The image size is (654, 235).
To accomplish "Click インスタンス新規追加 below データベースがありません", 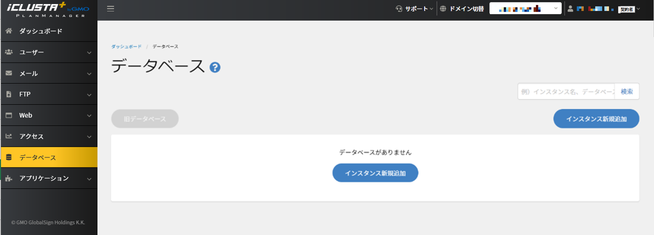I will coord(375,173).
